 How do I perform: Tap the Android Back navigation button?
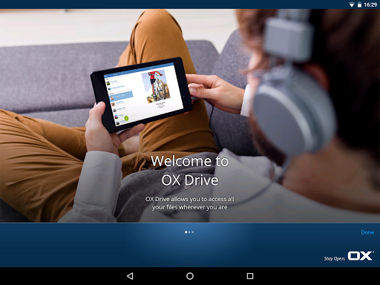coord(130,276)
